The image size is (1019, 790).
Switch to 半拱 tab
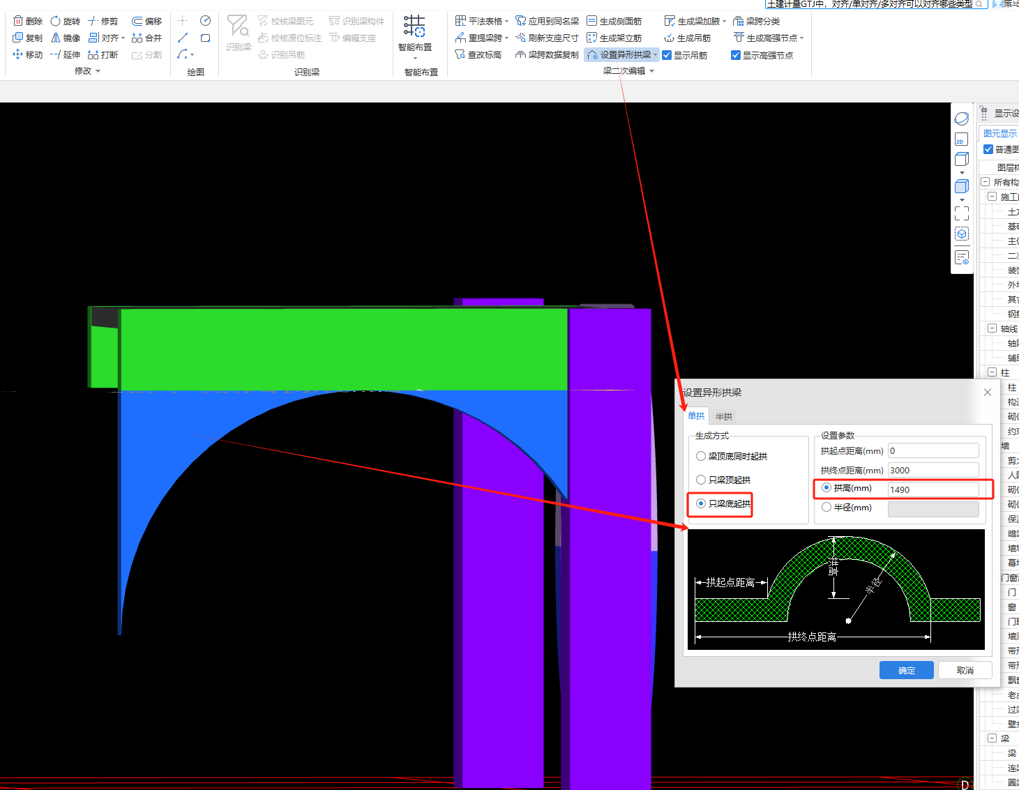click(x=724, y=416)
